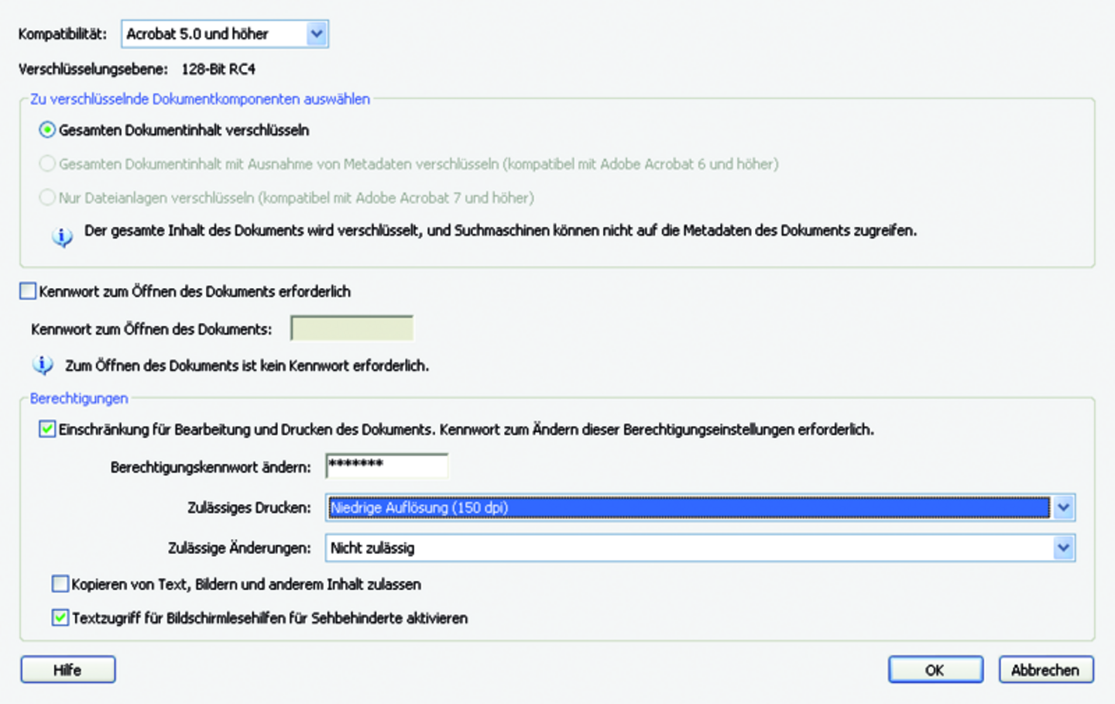Enable Kennwort zum Öffnen des Dokuments erforderlich

[x=28, y=291]
